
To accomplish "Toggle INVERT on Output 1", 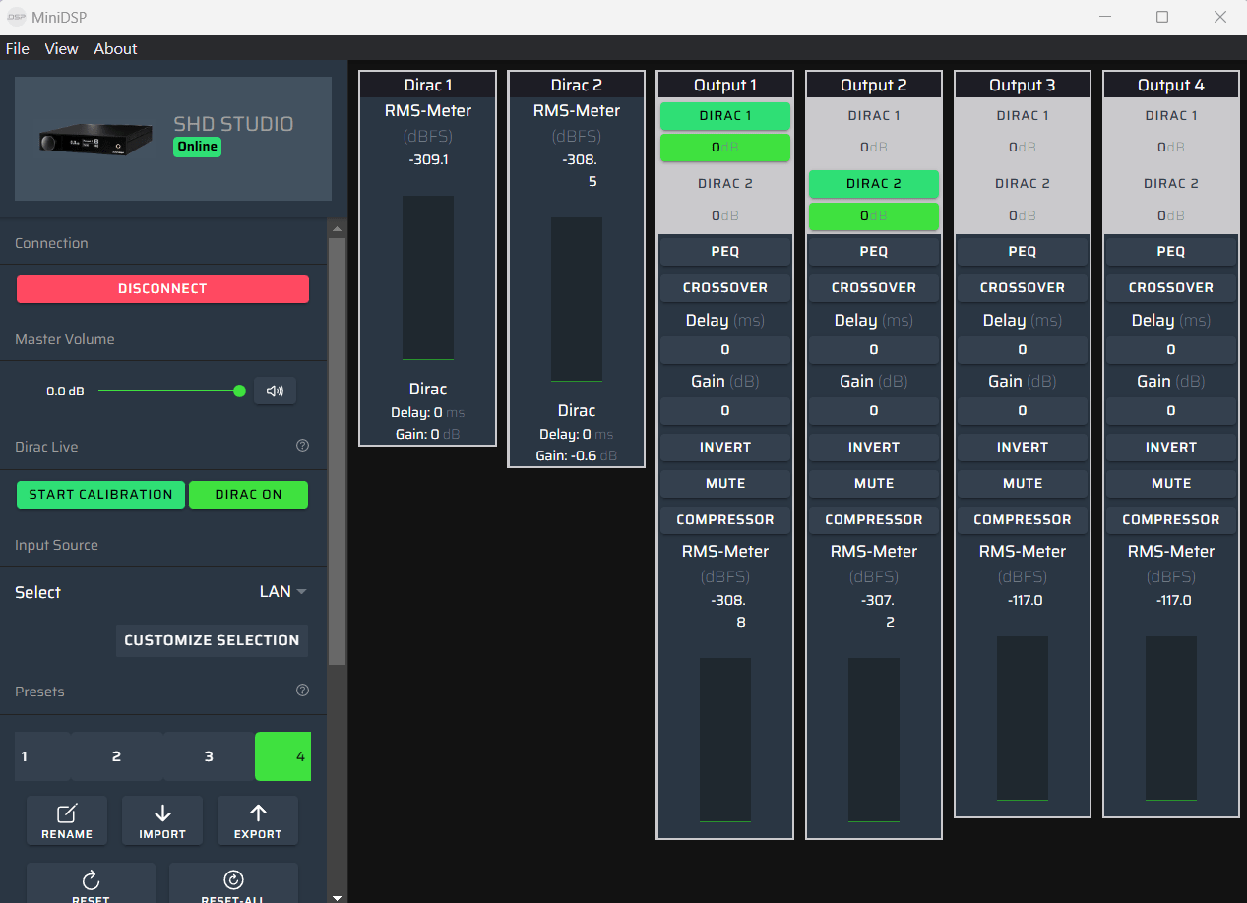I will point(725,447).
